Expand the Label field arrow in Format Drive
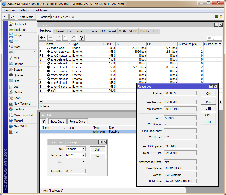The image size is (226, 195). tap(83, 162)
